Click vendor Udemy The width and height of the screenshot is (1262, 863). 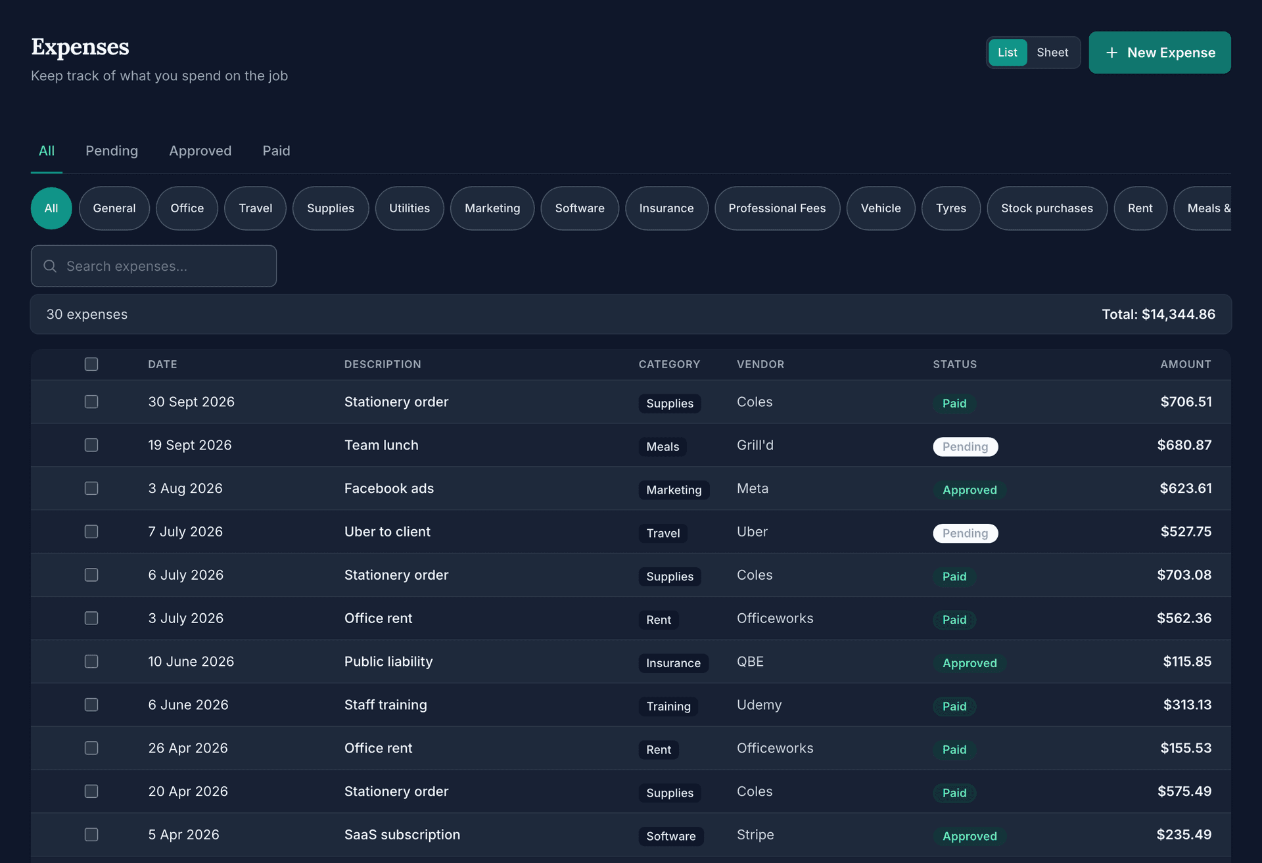(x=759, y=705)
